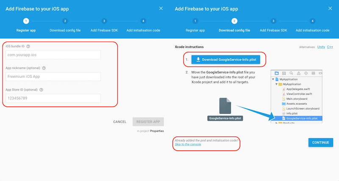Click the Xcode issue navigator warning icon
The width and height of the screenshot is (339, 181).
coord(298,73)
